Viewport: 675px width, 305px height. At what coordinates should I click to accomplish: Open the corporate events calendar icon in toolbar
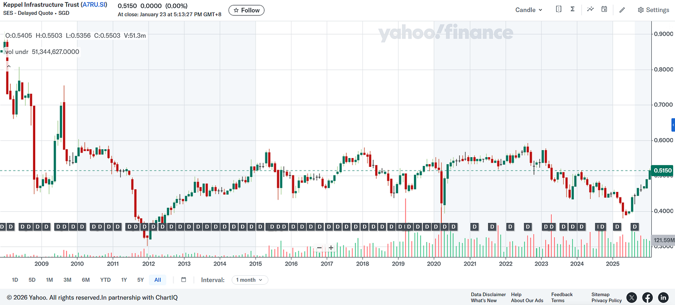[604, 9]
